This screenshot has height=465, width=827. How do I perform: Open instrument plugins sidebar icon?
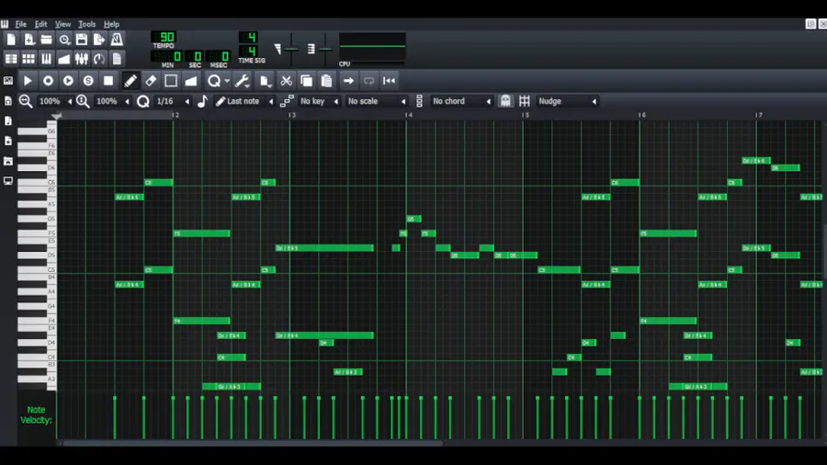(8, 81)
